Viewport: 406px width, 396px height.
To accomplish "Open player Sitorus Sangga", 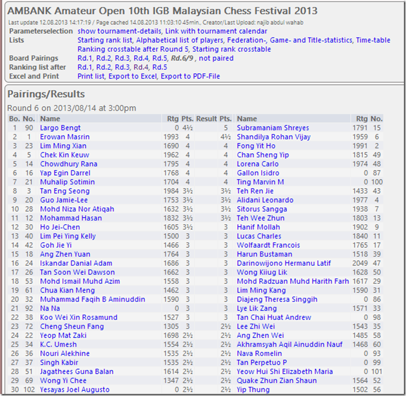I will click(x=262, y=209).
